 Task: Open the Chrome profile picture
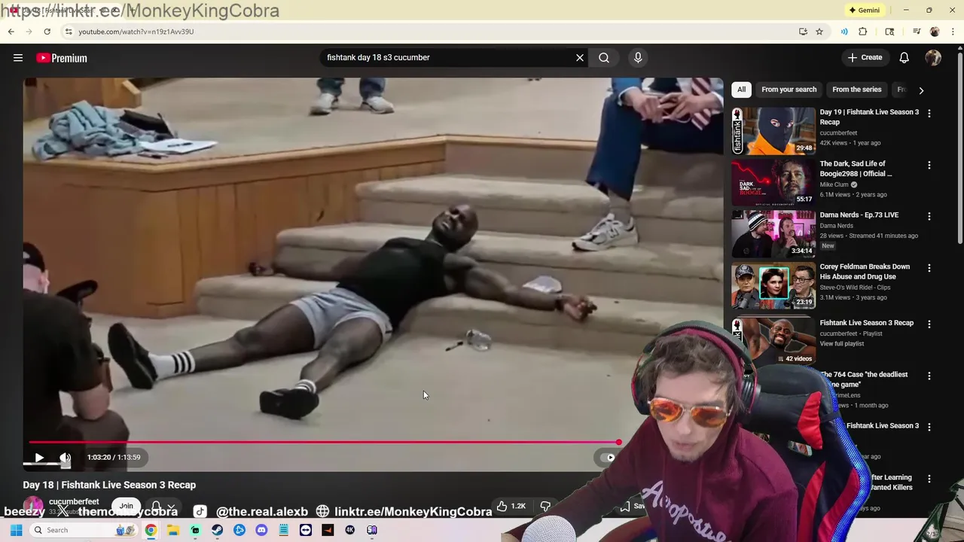pos(935,32)
